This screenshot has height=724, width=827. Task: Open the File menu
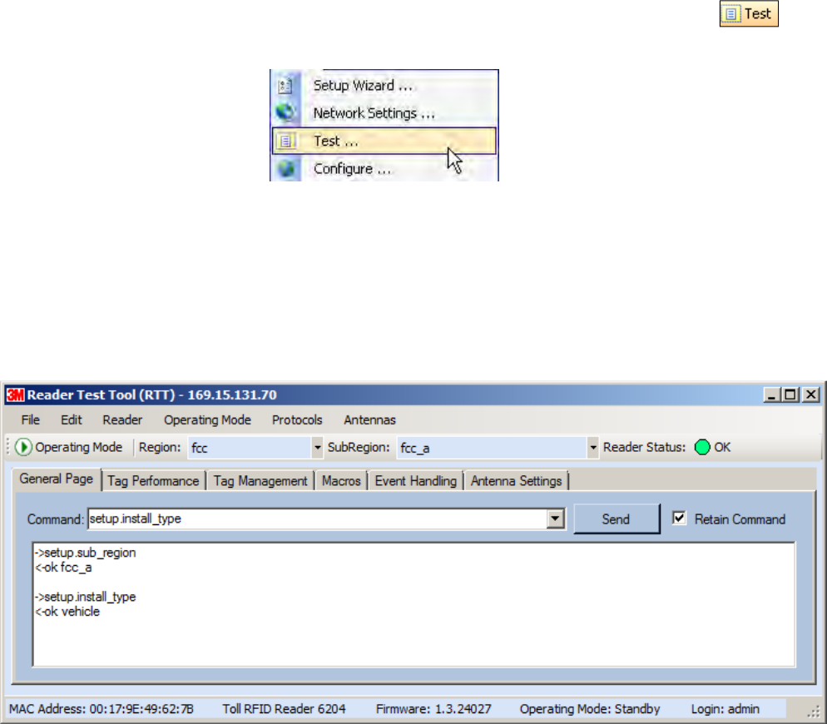tap(30, 420)
